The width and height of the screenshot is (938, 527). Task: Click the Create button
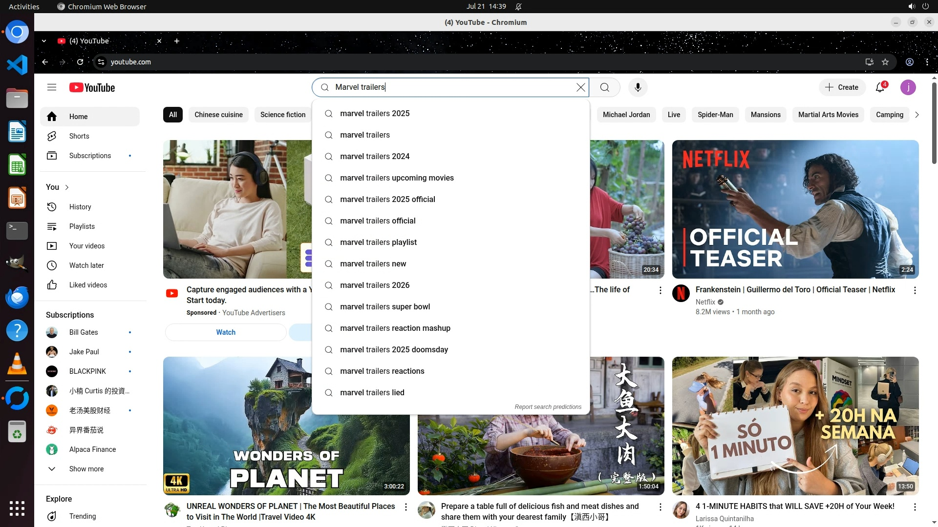pos(842,87)
